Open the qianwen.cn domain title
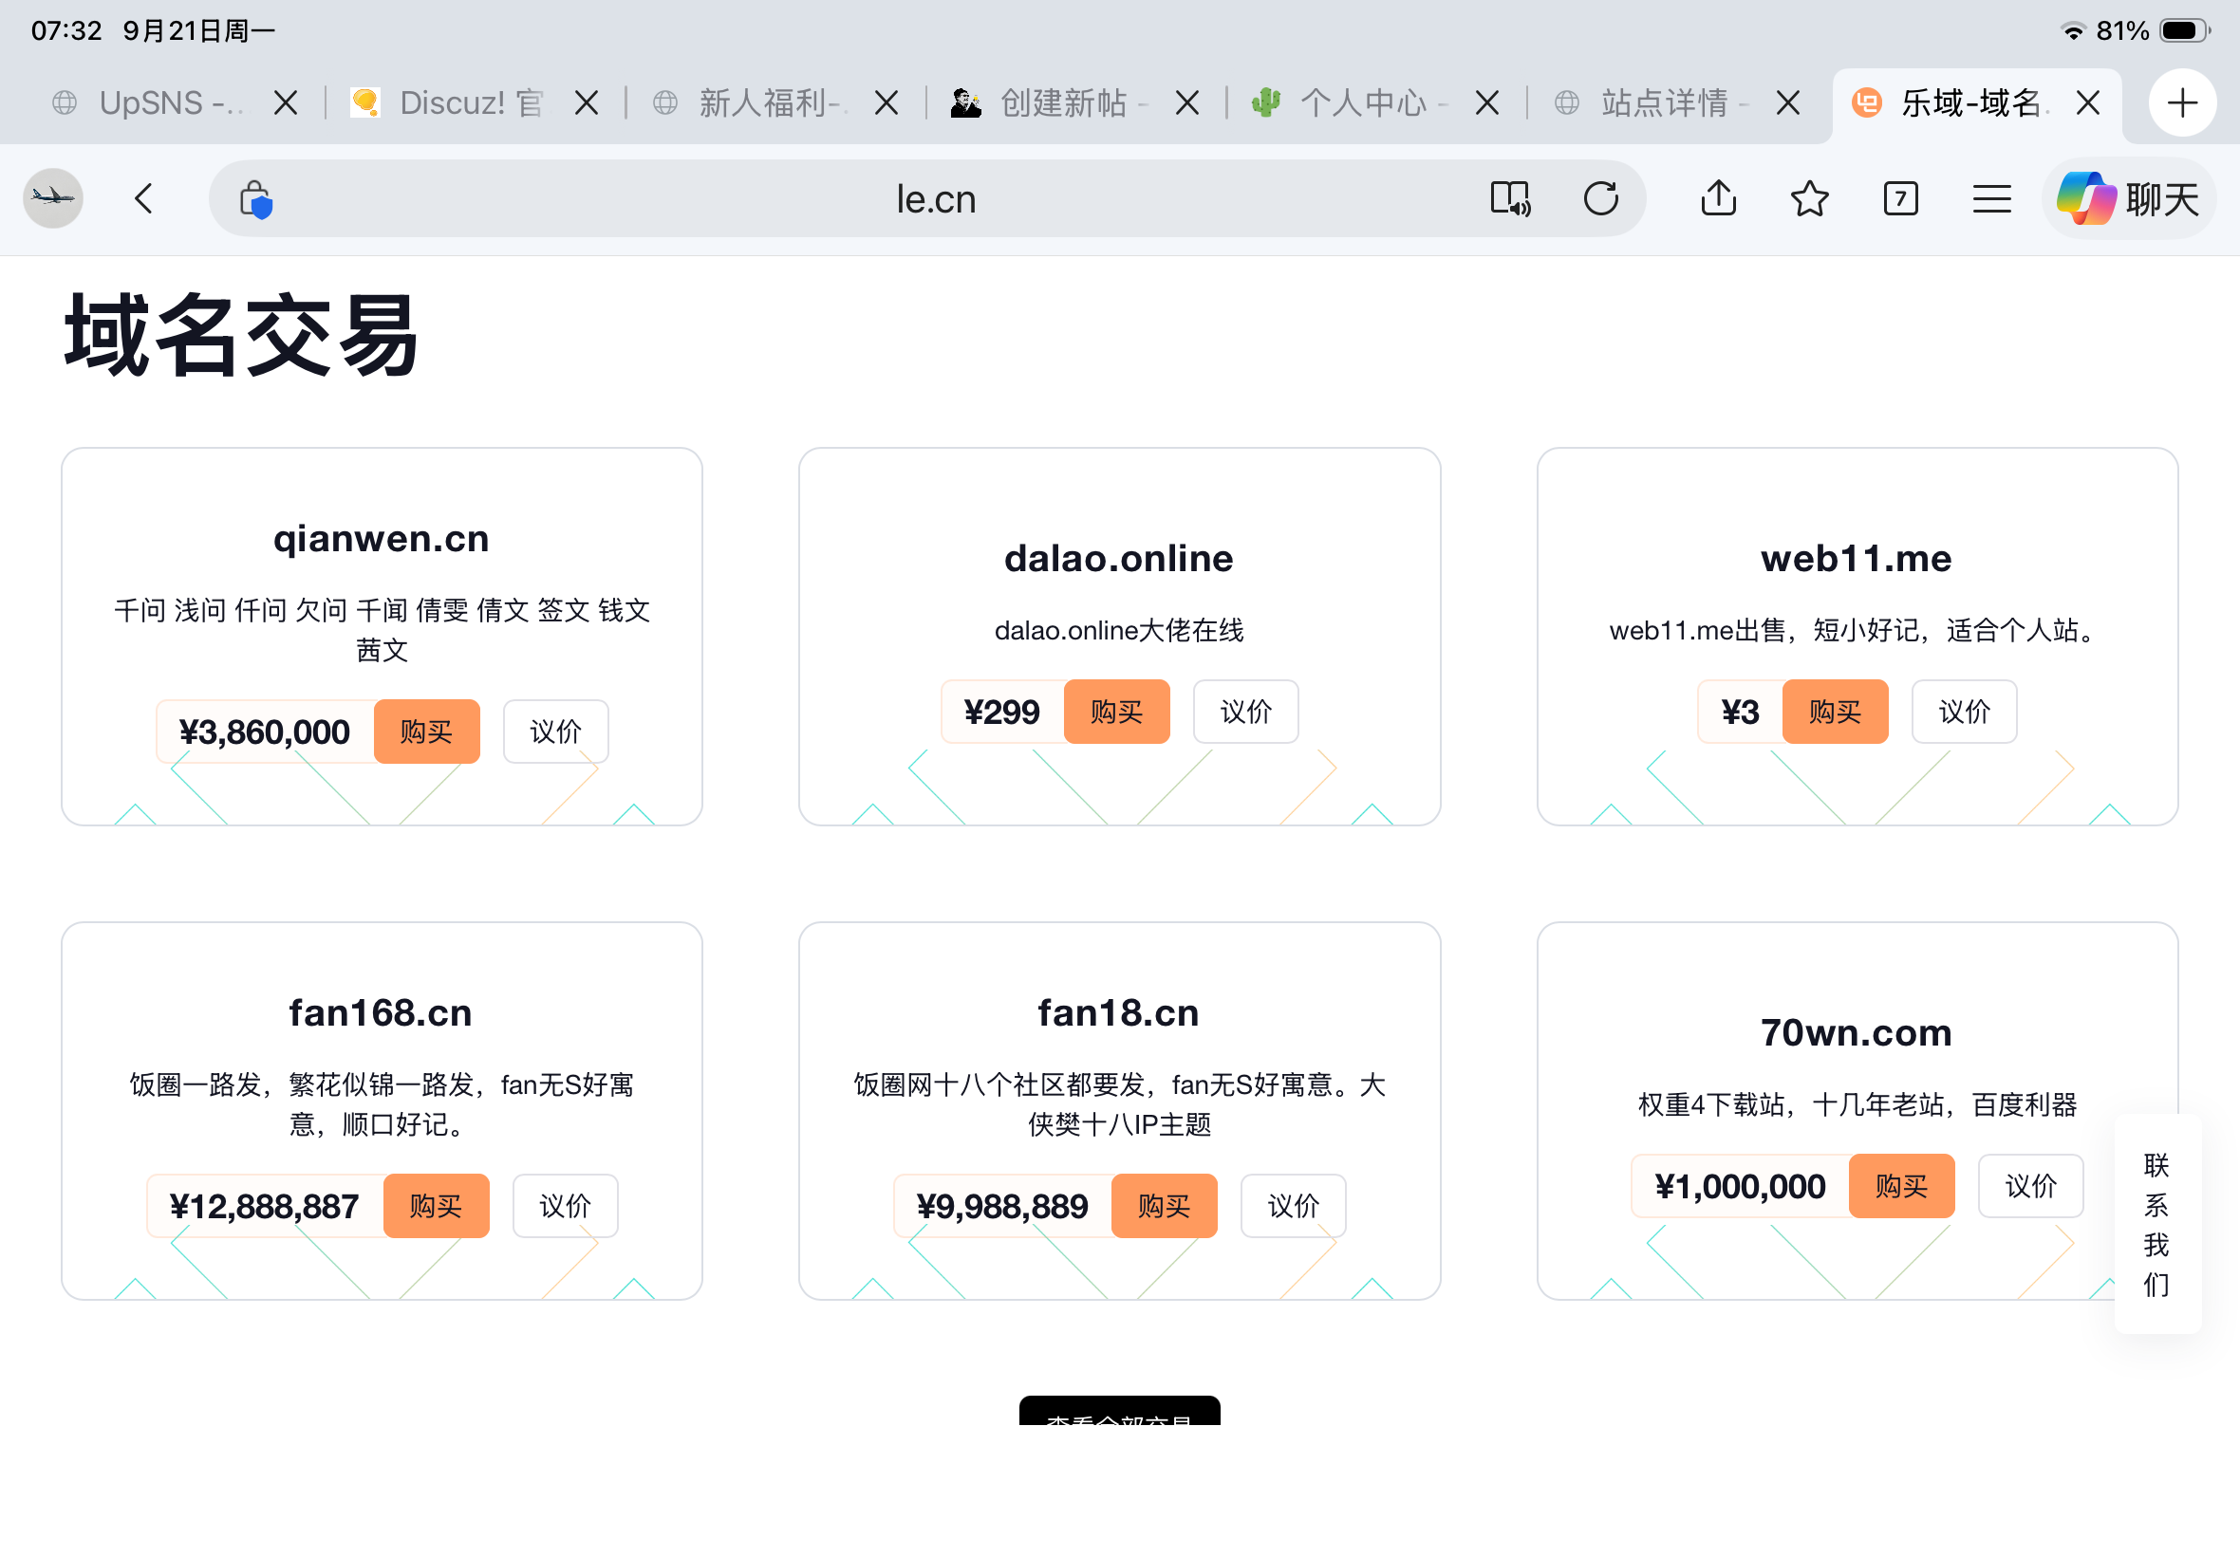 click(382, 539)
